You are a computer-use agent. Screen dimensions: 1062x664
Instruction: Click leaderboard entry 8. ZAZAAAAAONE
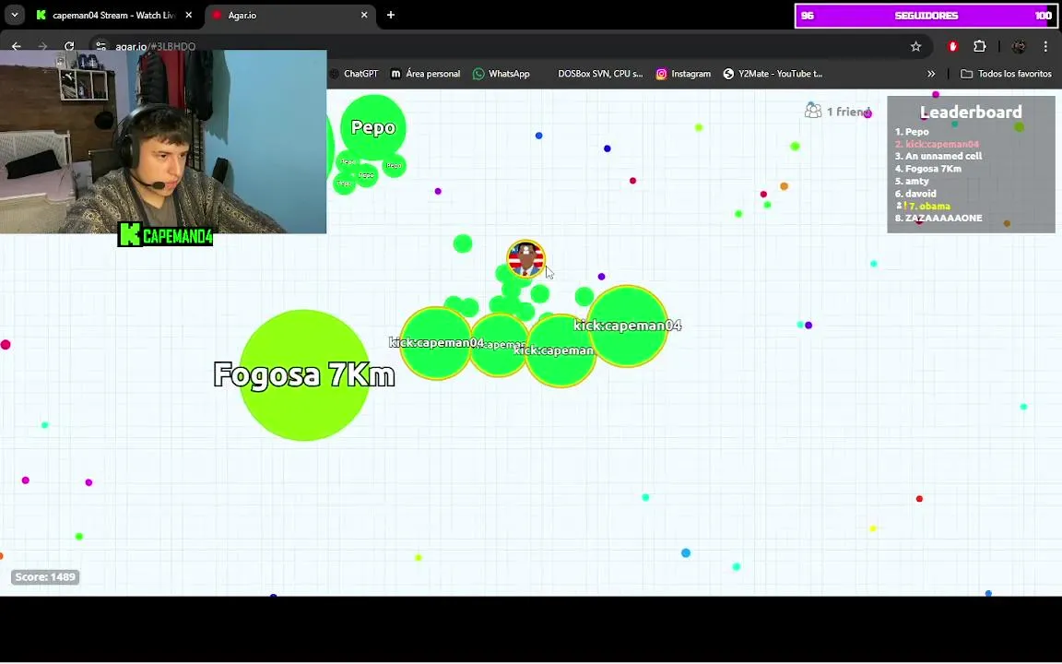(938, 218)
